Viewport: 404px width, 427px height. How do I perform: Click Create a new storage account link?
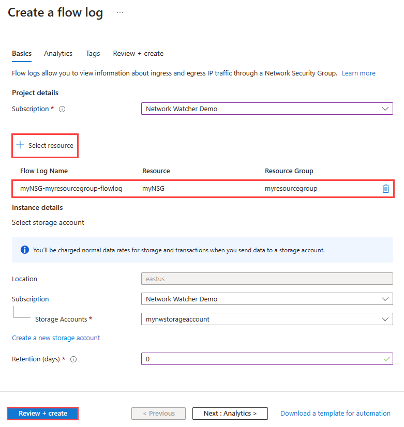[x=56, y=338]
